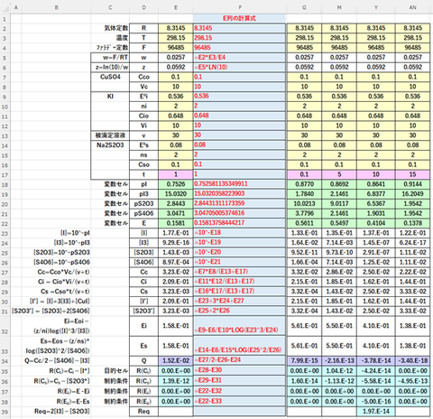The width and height of the screenshot is (433, 419).
Task: Select formula cell "=E29-E31"
Action: [240, 381]
